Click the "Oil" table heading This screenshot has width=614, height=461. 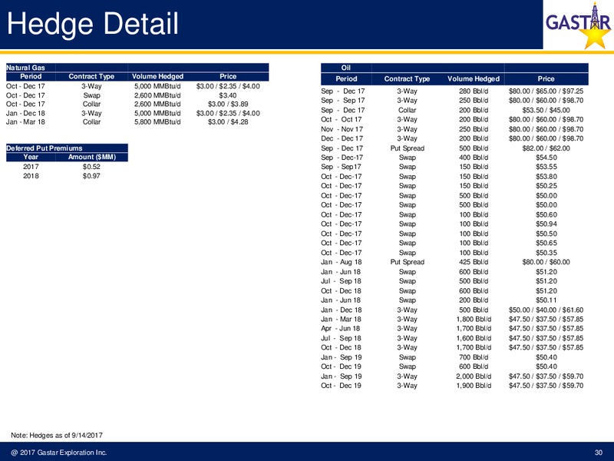tap(346, 68)
